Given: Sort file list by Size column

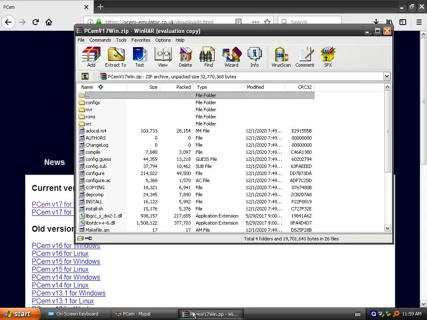Looking at the screenshot, I should [x=143, y=87].
